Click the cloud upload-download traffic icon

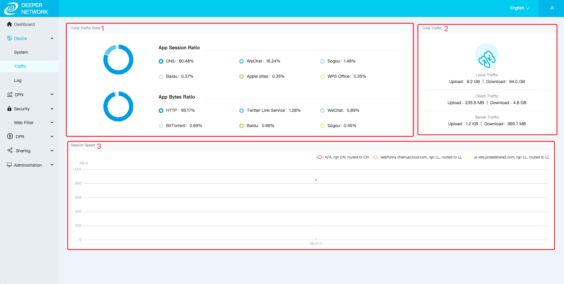[x=487, y=56]
